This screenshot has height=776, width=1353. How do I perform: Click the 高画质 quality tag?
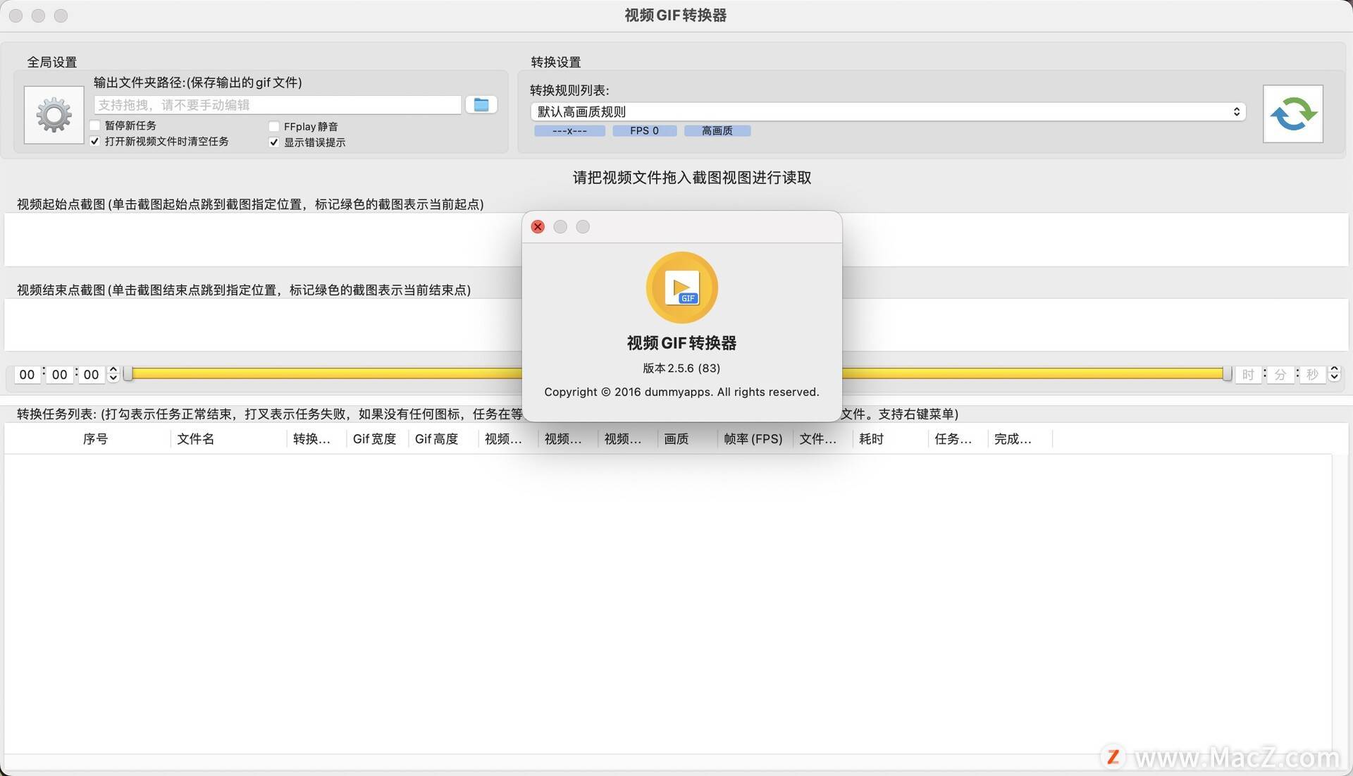tap(717, 130)
